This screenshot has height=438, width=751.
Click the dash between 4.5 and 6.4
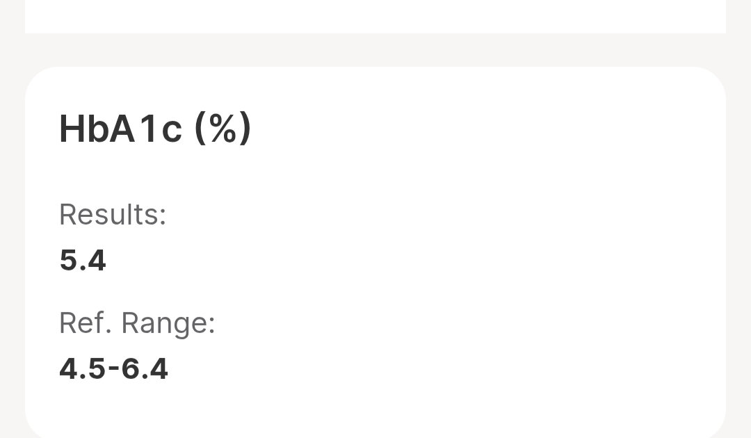click(113, 368)
